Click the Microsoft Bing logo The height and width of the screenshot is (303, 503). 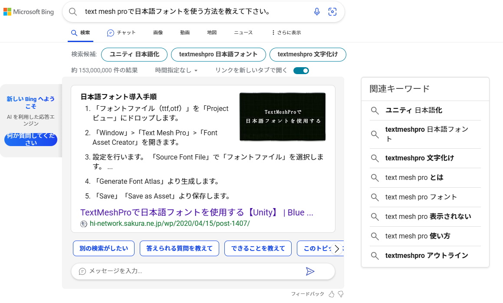tap(29, 12)
